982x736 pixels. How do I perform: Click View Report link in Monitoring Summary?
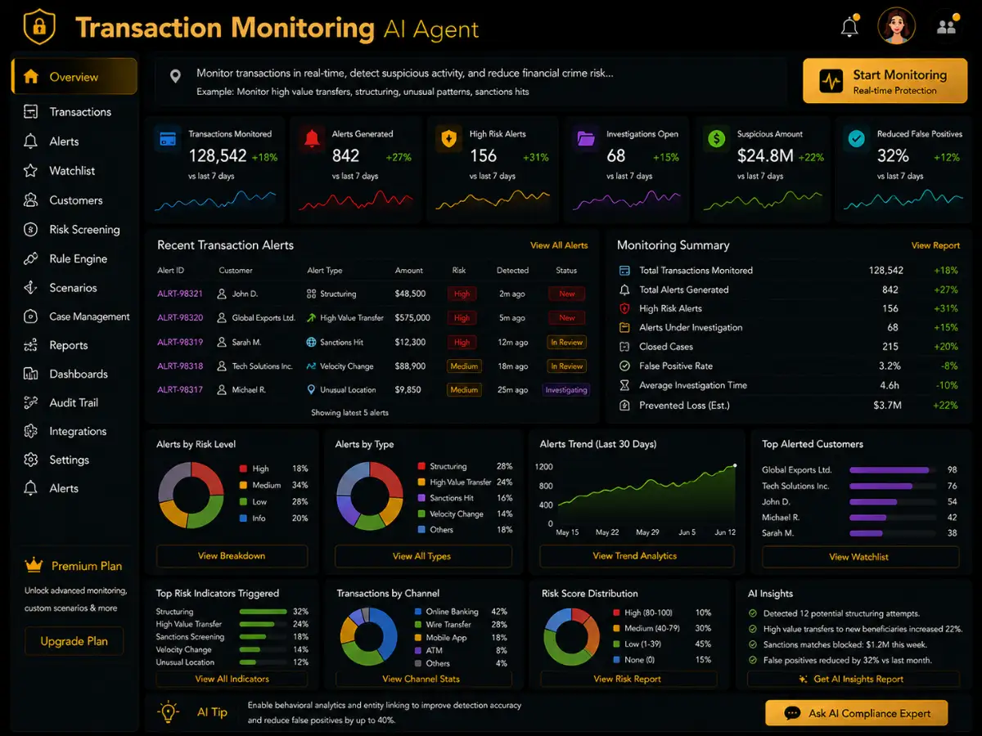pos(935,245)
